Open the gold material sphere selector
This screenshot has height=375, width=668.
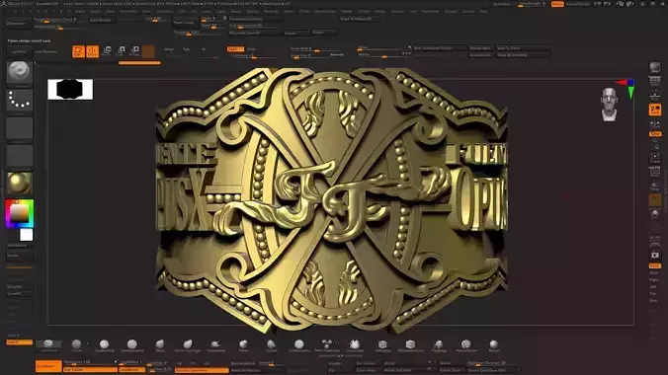[x=19, y=183]
